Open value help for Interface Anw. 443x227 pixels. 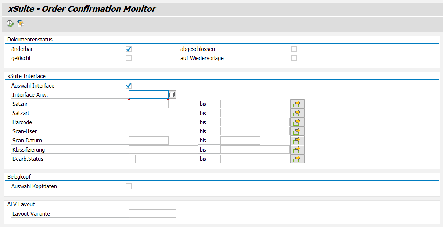click(x=173, y=94)
